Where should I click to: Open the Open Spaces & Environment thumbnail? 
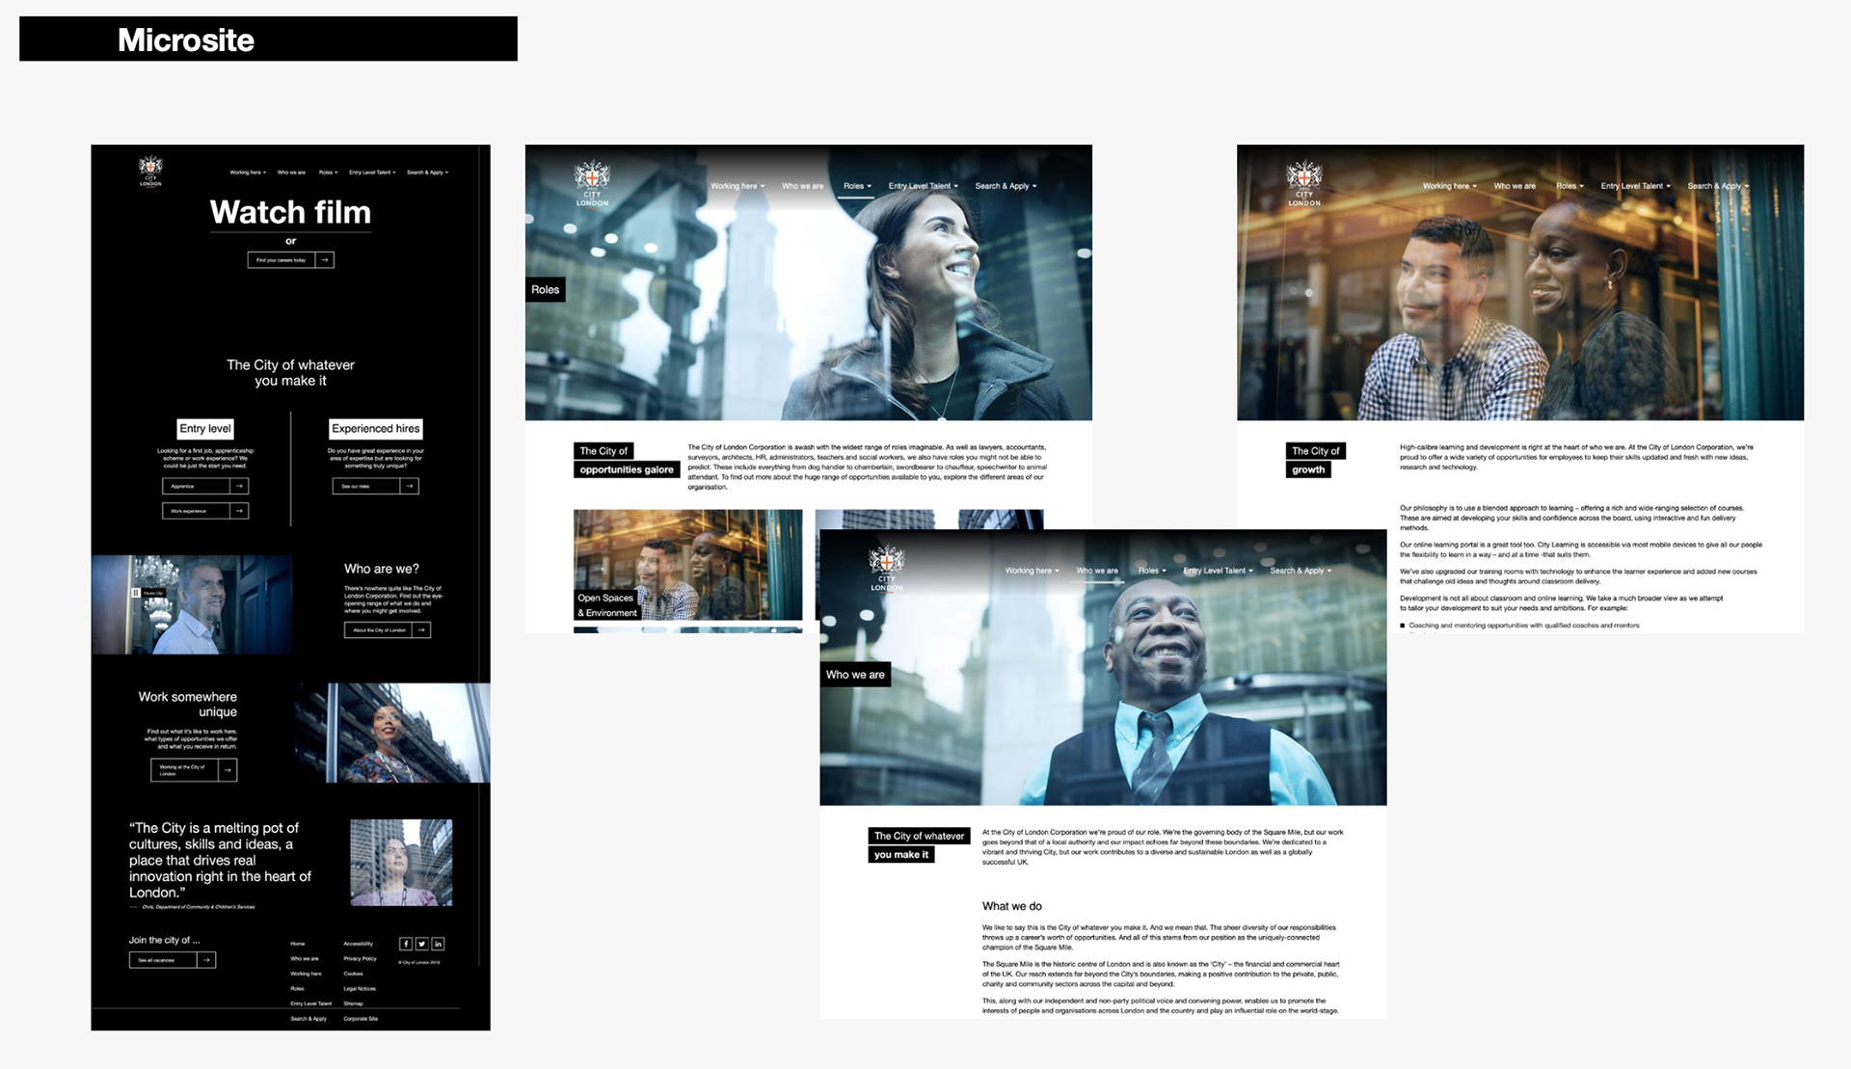tap(687, 565)
